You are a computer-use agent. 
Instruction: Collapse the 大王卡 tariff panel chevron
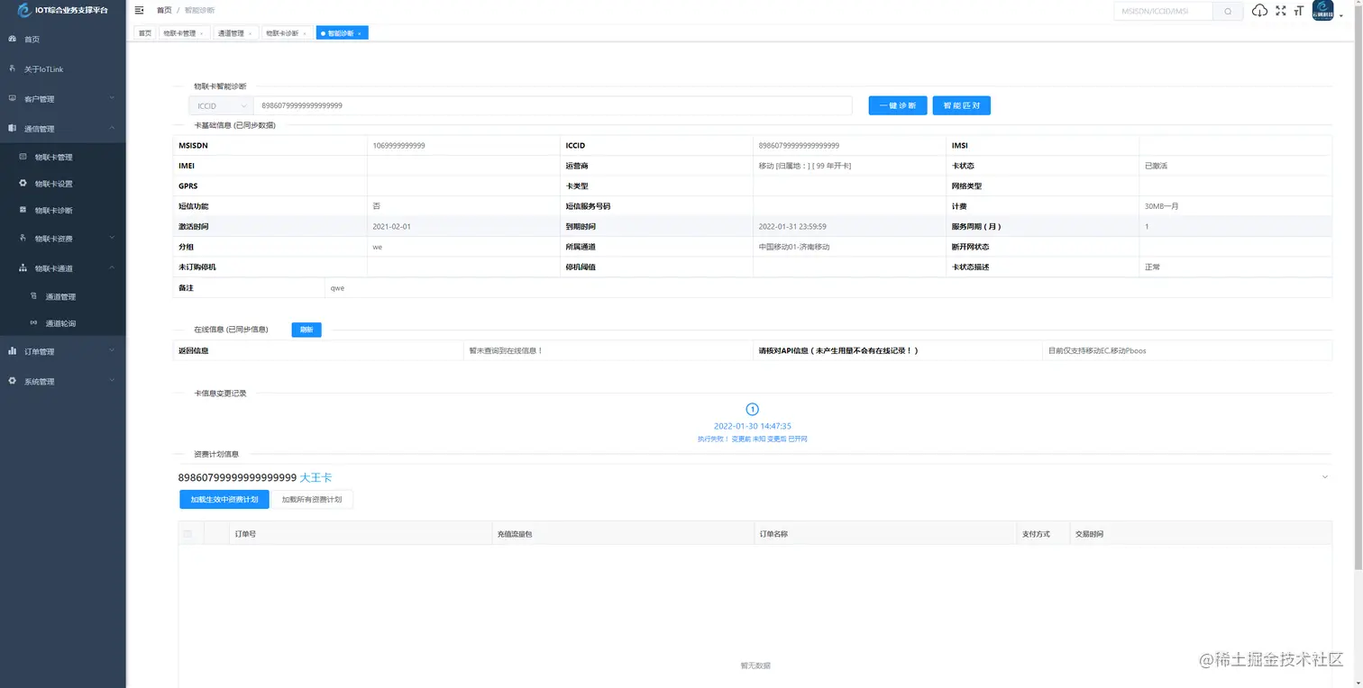(1324, 476)
